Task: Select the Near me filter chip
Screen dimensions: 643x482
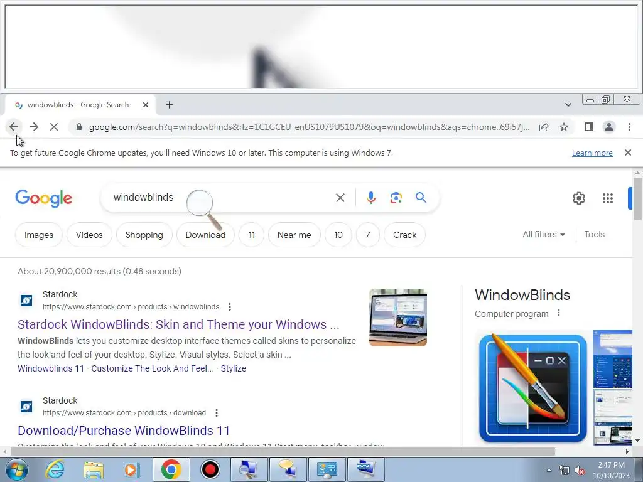Action: pyautogui.click(x=294, y=235)
